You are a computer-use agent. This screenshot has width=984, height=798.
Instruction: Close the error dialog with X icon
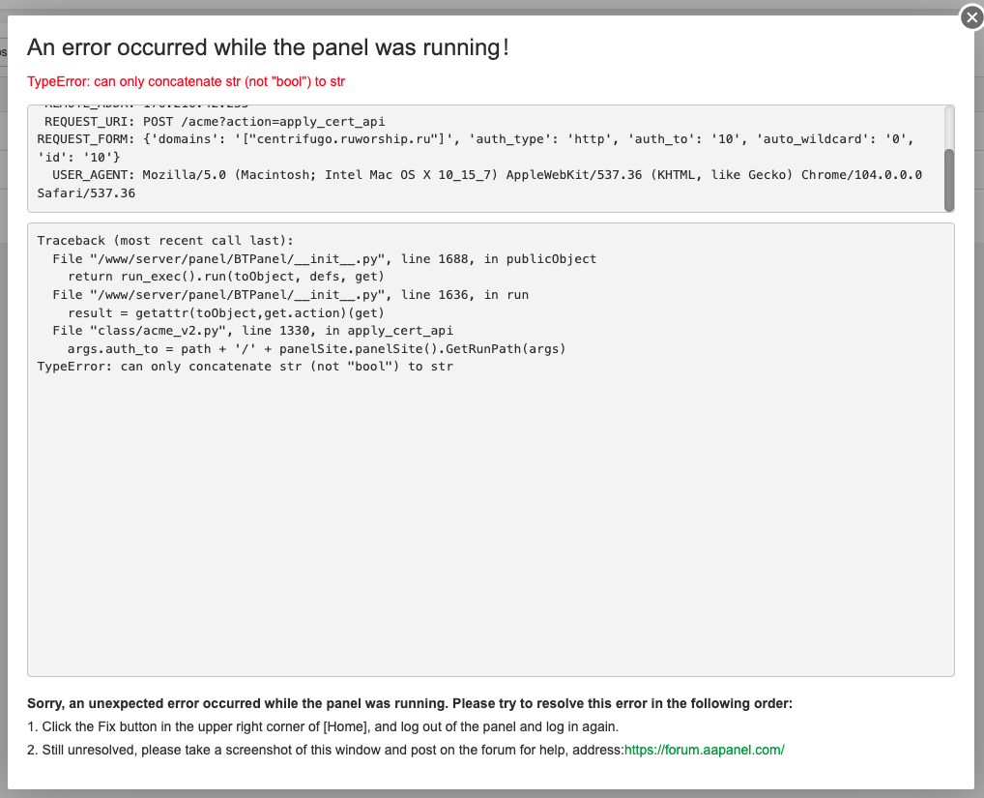(x=971, y=17)
